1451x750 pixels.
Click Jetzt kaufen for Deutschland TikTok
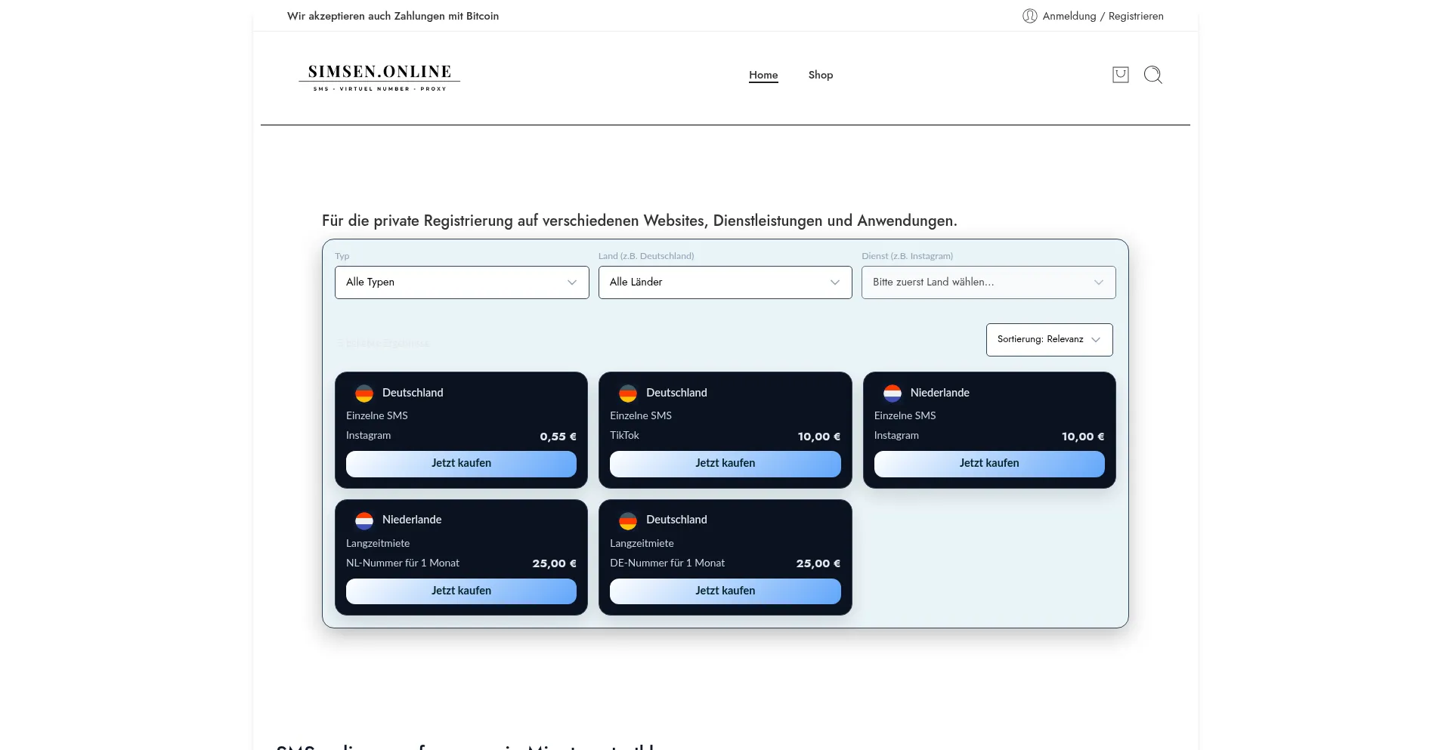[725, 464]
